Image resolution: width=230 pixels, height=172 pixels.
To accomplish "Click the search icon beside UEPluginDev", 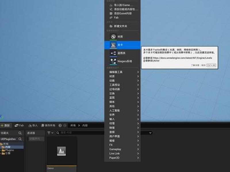I will point(20,139).
